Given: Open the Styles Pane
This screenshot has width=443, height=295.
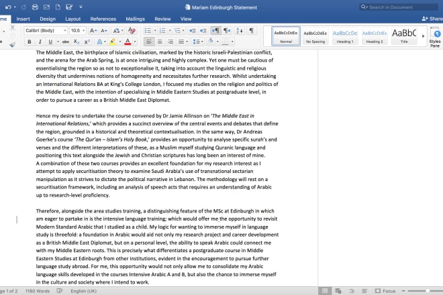Looking at the screenshot, I should tap(435, 38).
